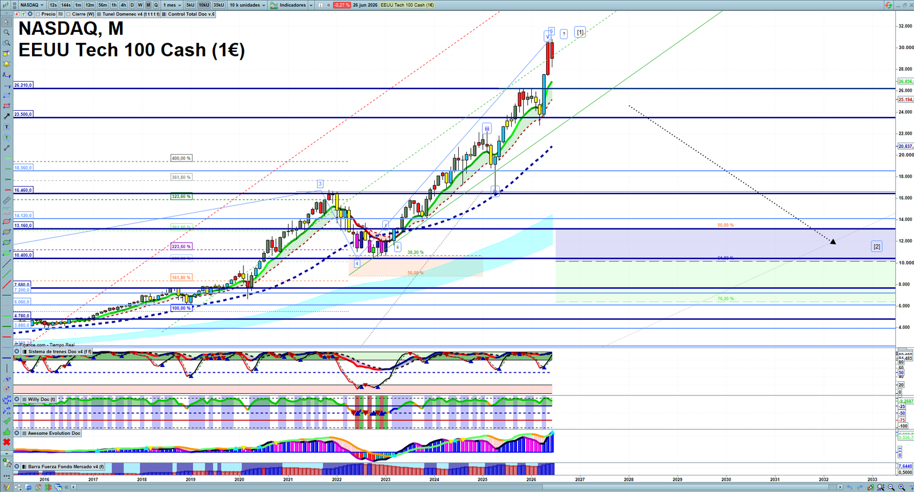Image resolution: width=914 pixels, height=492 pixels.
Task: Expand the double-chevron in bottom bar
Action: click(x=67, y=487)
